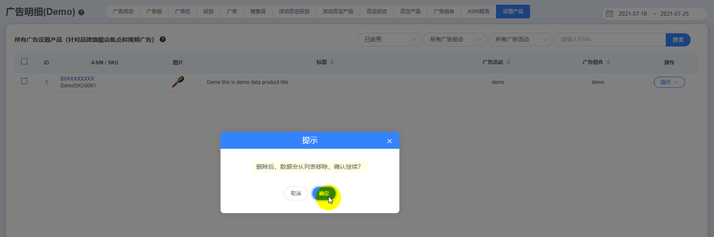Close the 提示 dialog with X icon
The width and height of the screenshot is (714, 237).
[x=389, y=141]
